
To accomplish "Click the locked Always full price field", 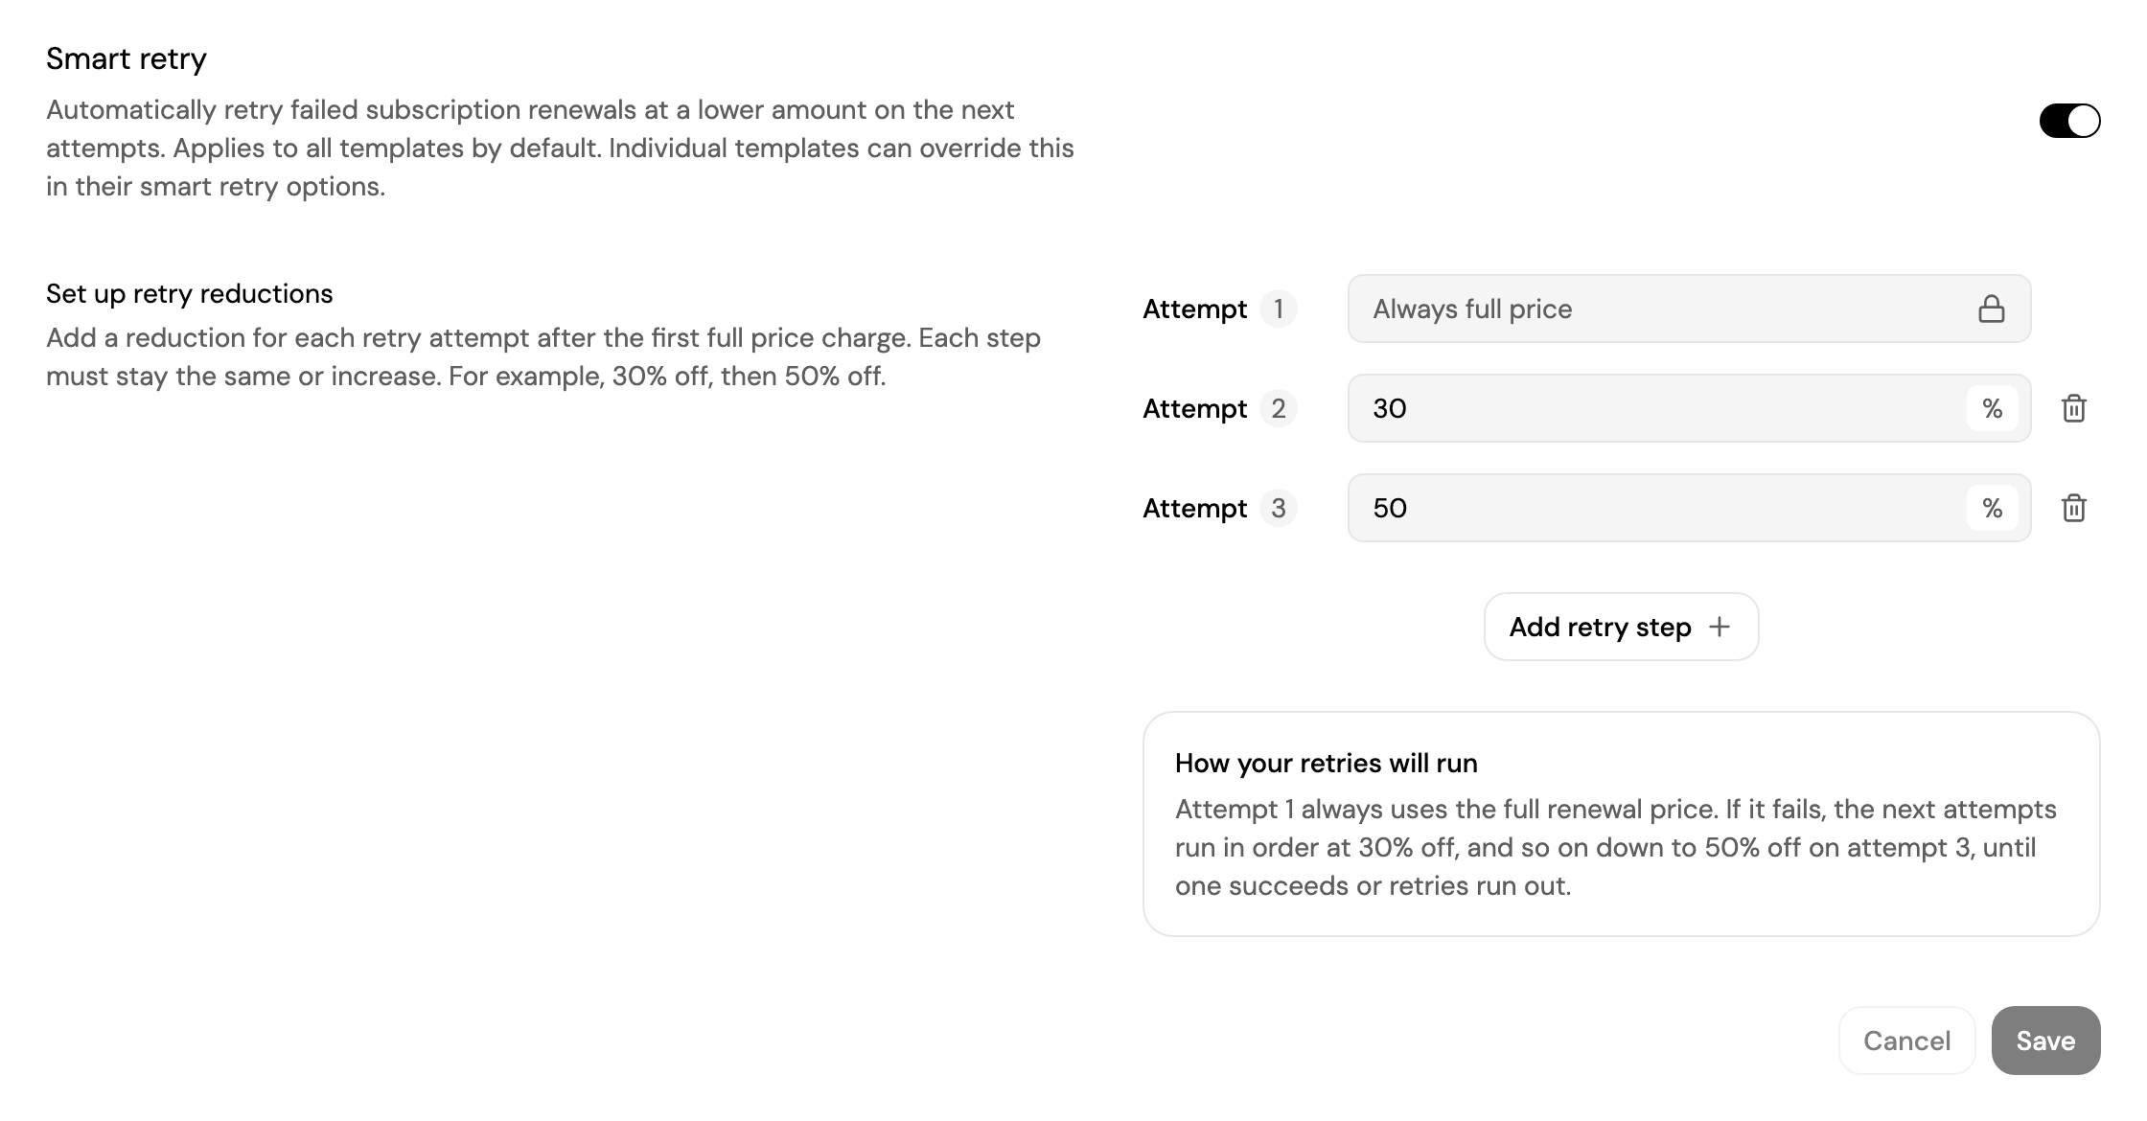I will click(1689, 309).
